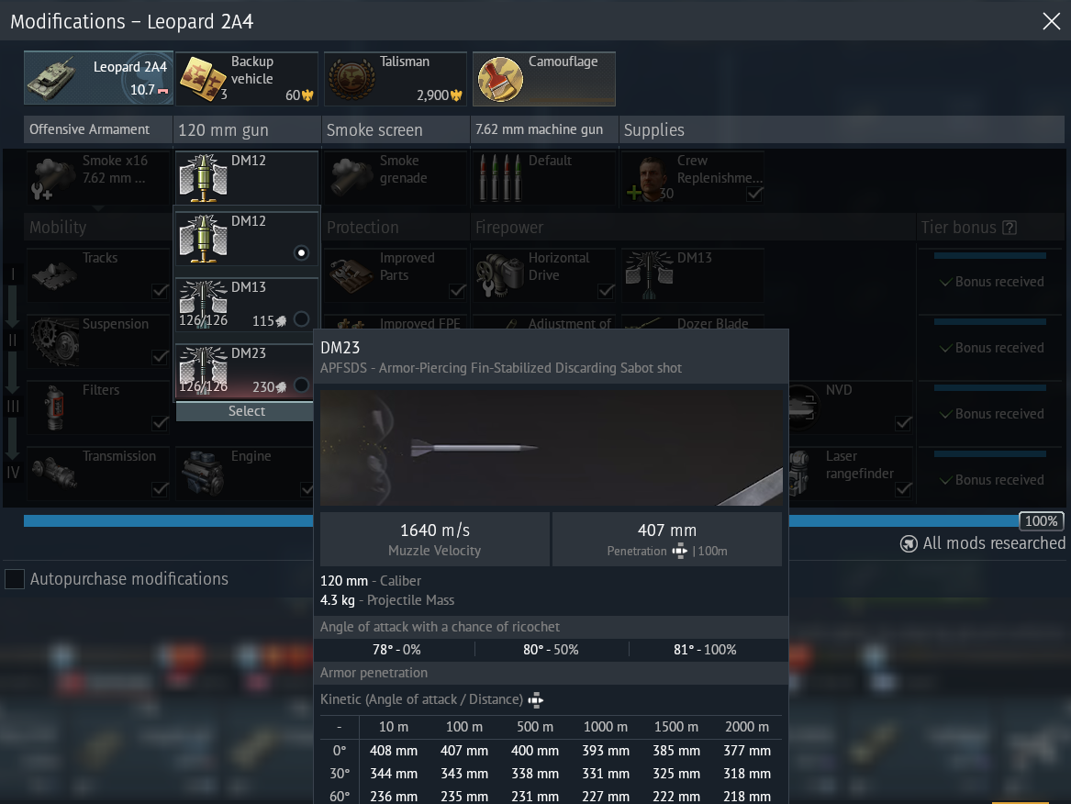Click the Tracks modification icon
Screen dimensions: 1071x804
pos(53,275)
